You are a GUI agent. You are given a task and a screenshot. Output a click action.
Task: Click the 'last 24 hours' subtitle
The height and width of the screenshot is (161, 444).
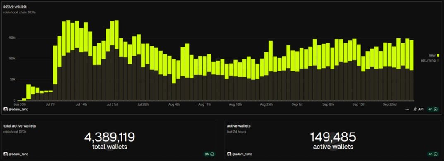click(236, 132)
